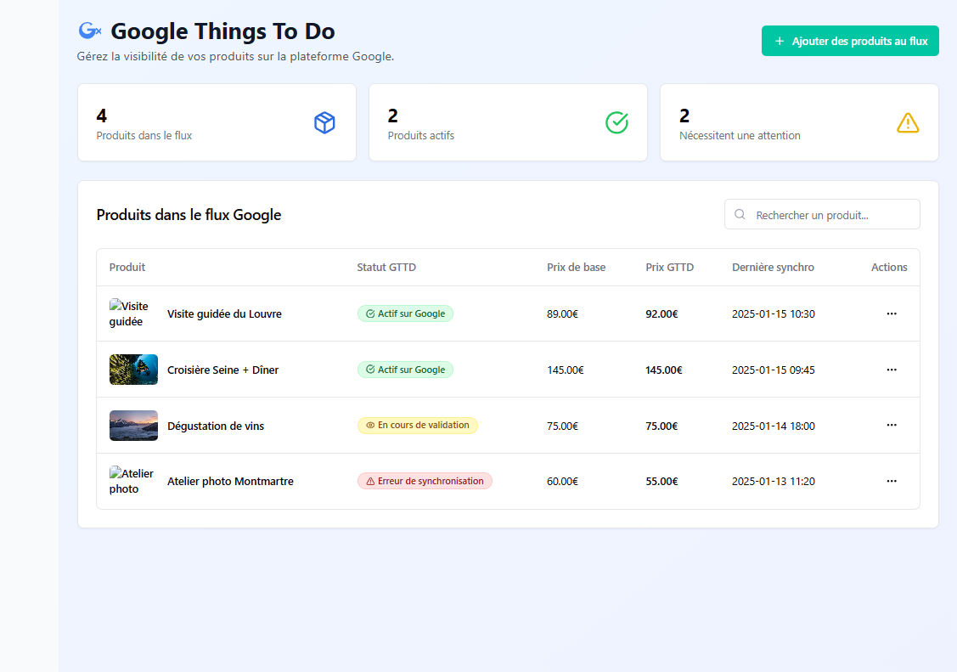The image size is (957, 672).
Task: Click the plus icon on Ajouter button
Action: click(780, 41)
